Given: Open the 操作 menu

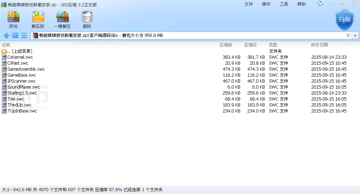Looking at the screenshot, I should click(x=266, y=4).
